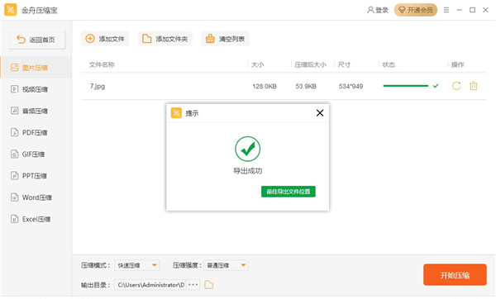Image resolution: width=496 pixels, height=299 pixels.
Task: Open Word压缩 in the sidebar
Action: (36, 197)
